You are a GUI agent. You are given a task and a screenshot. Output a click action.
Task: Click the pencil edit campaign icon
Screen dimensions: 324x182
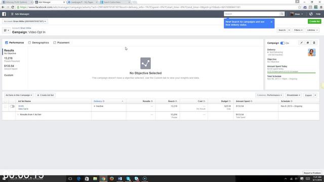[x=302, y=42]
